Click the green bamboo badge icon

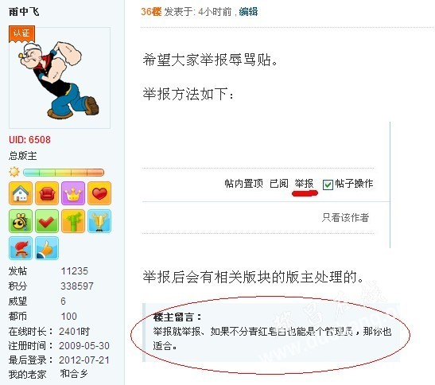73,220
